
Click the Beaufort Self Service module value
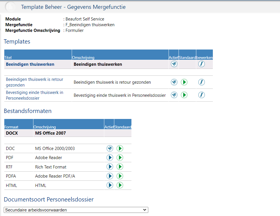(x=85, y=19)
